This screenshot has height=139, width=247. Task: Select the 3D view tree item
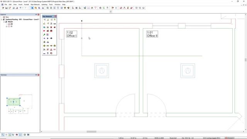pyautogui.click(x=11, y=26)
